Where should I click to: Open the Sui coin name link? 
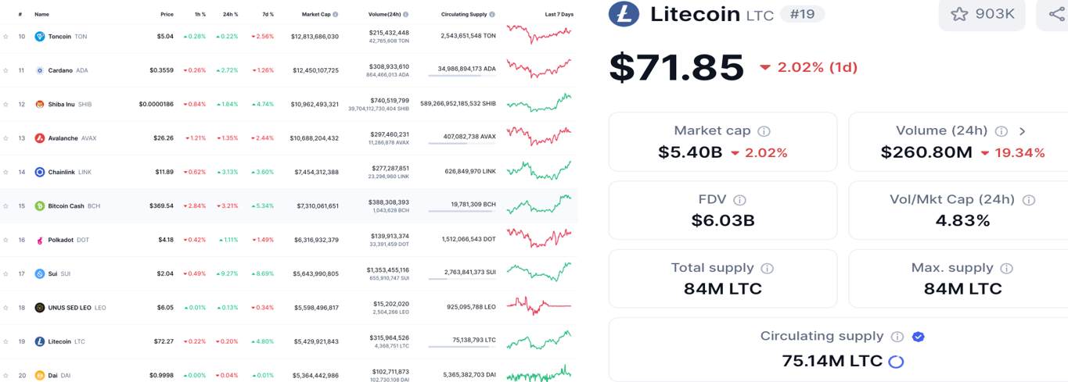(53, 273)
